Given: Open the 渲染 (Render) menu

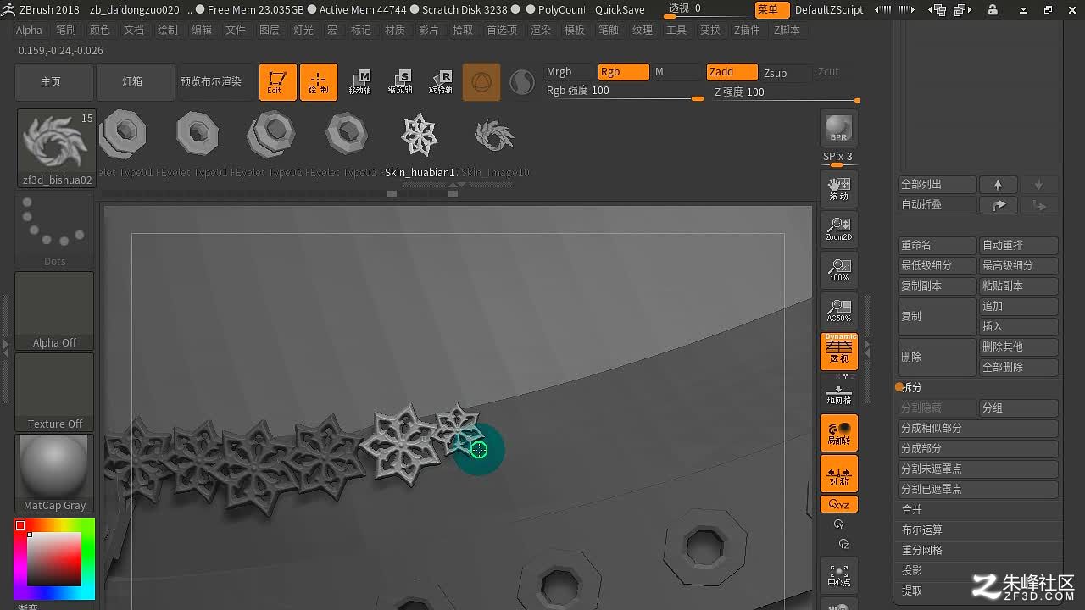Looking at the screenshot, I should pos(540,30).
